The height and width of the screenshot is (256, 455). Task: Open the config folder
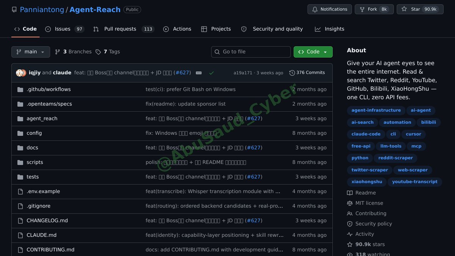pos(34,133)
